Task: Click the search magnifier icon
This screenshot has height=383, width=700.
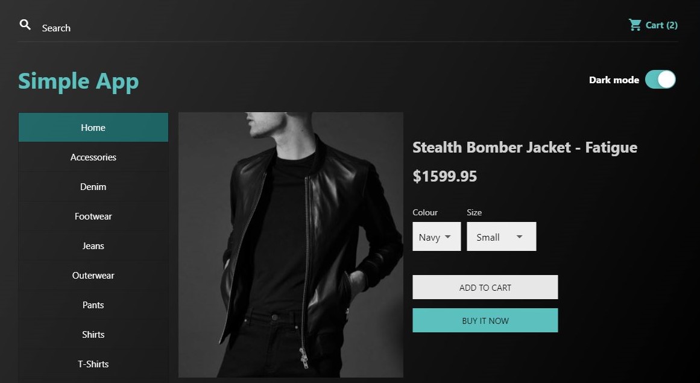Action: (x=25, y=24)
